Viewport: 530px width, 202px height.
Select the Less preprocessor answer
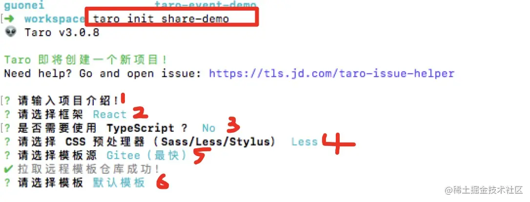click(x=305, y=142)
